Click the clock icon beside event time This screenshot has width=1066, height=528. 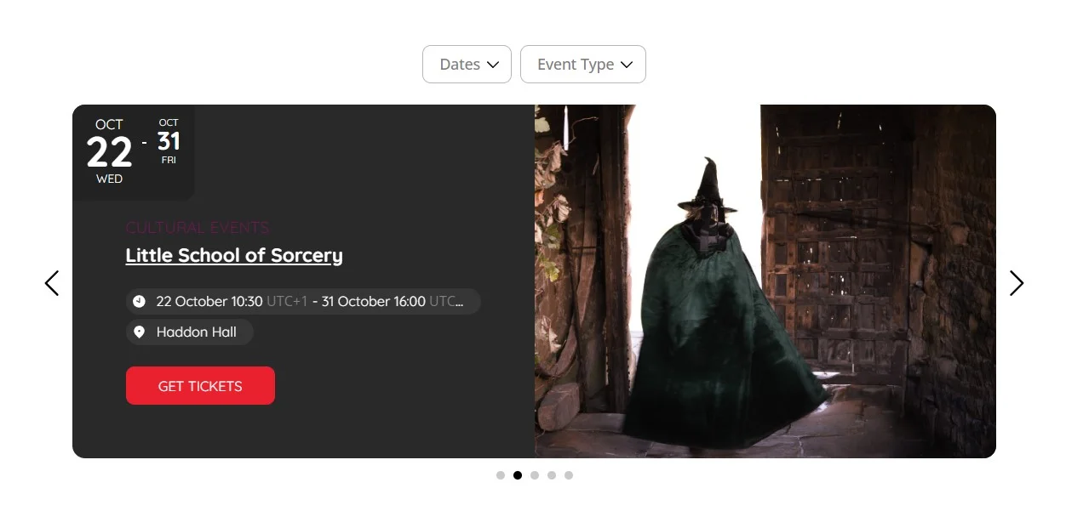[140, 302]
